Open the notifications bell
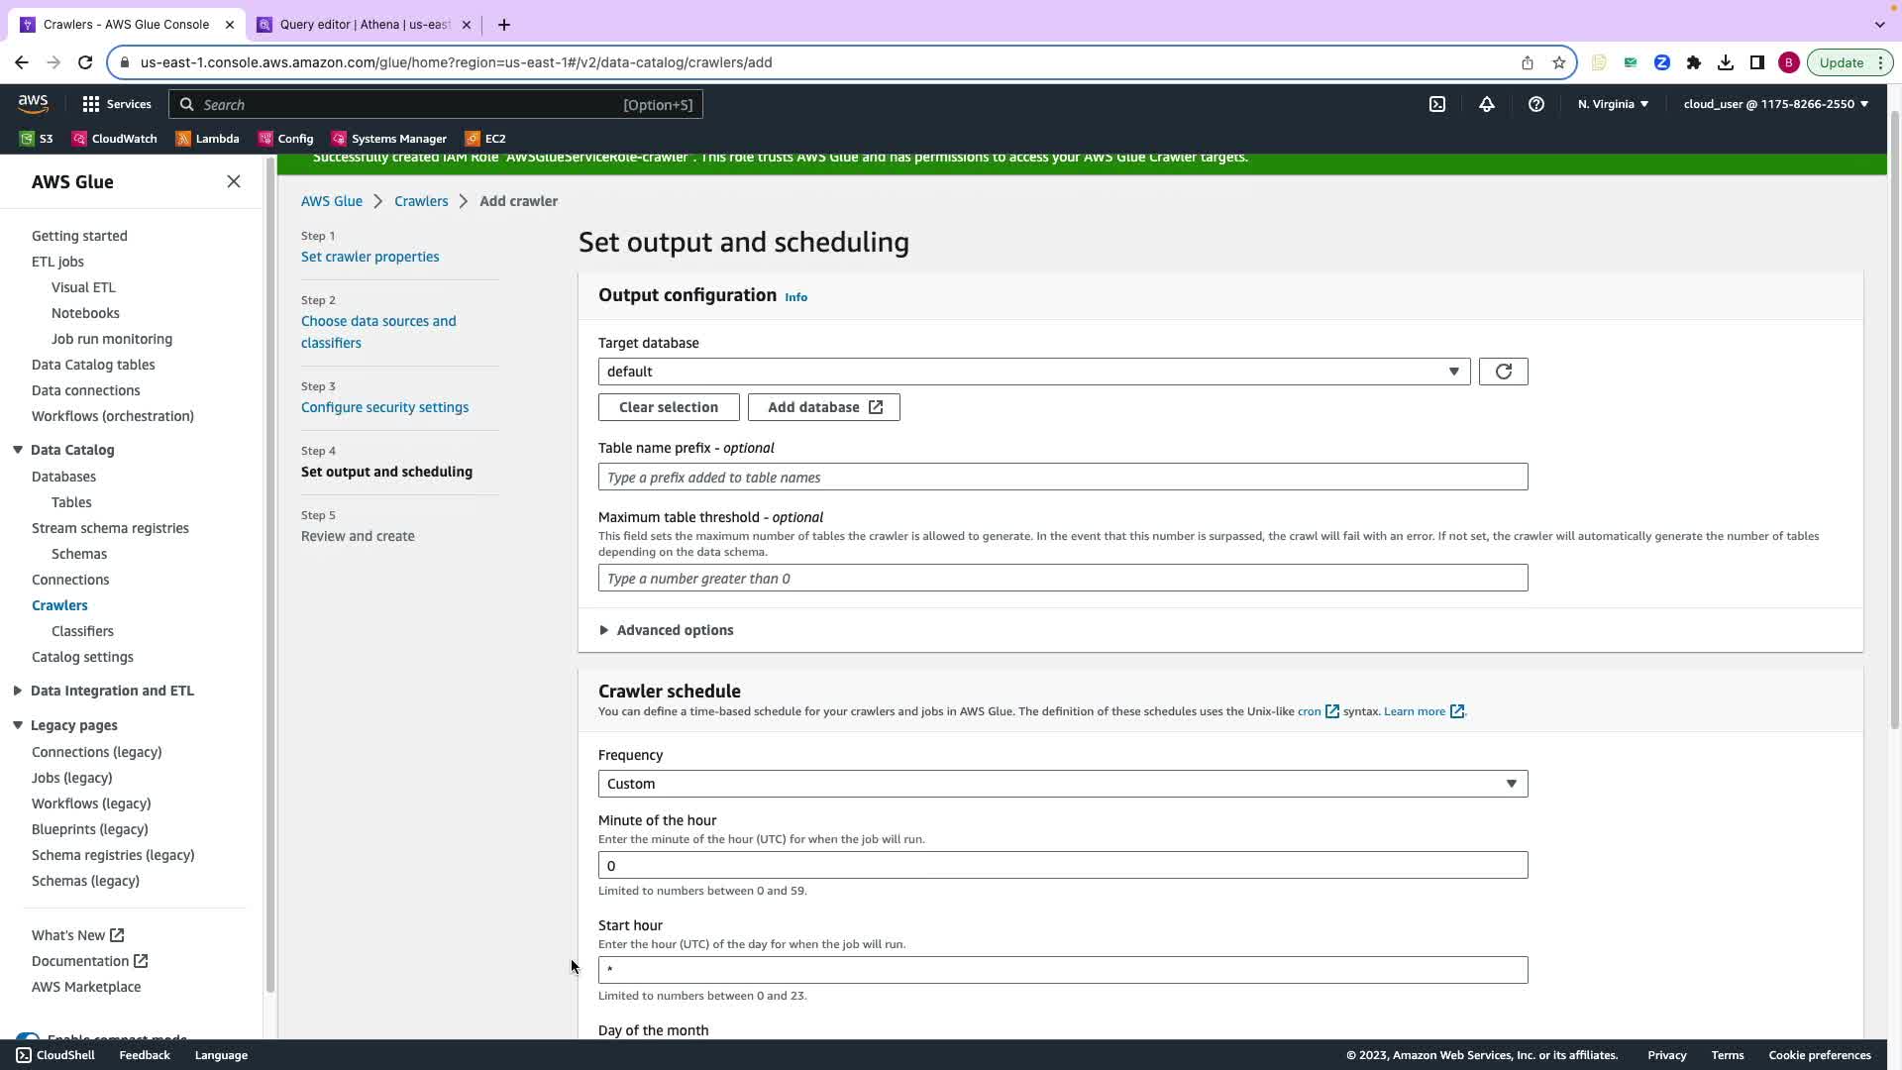This screenshot has height=1070, width=1902. coord(1486,104)
